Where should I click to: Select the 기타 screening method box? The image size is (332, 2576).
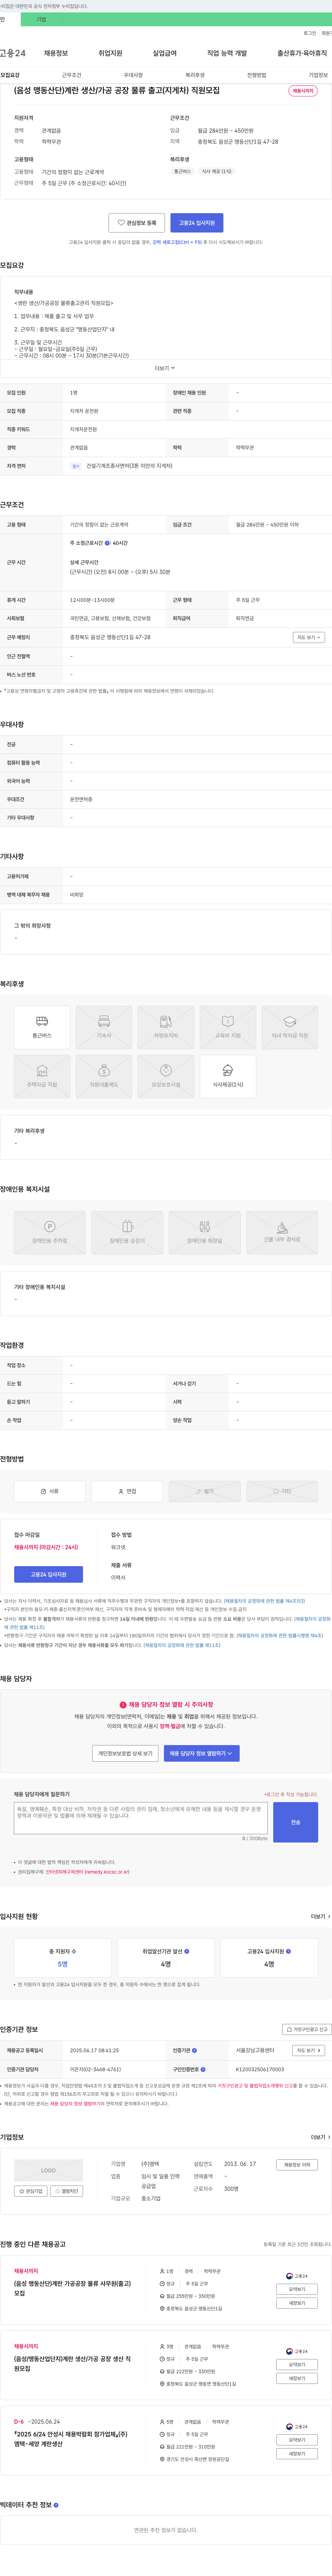[282, 1491]
